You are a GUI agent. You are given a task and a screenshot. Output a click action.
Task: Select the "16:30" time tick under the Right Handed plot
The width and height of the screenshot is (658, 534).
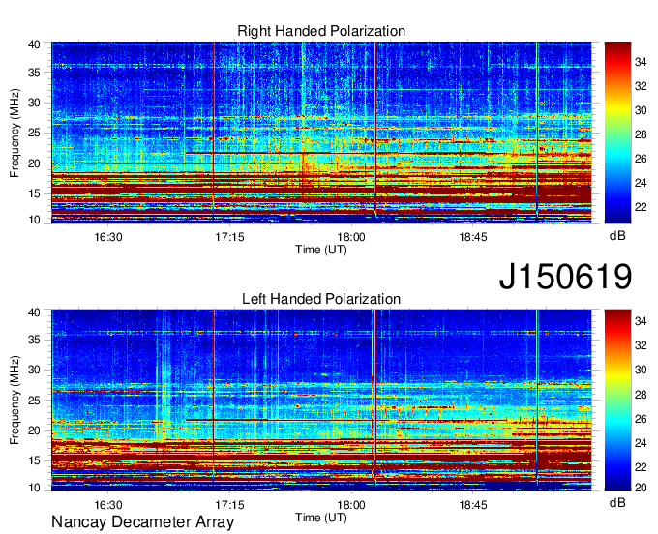pyautogui.click(x=108, y=237)
